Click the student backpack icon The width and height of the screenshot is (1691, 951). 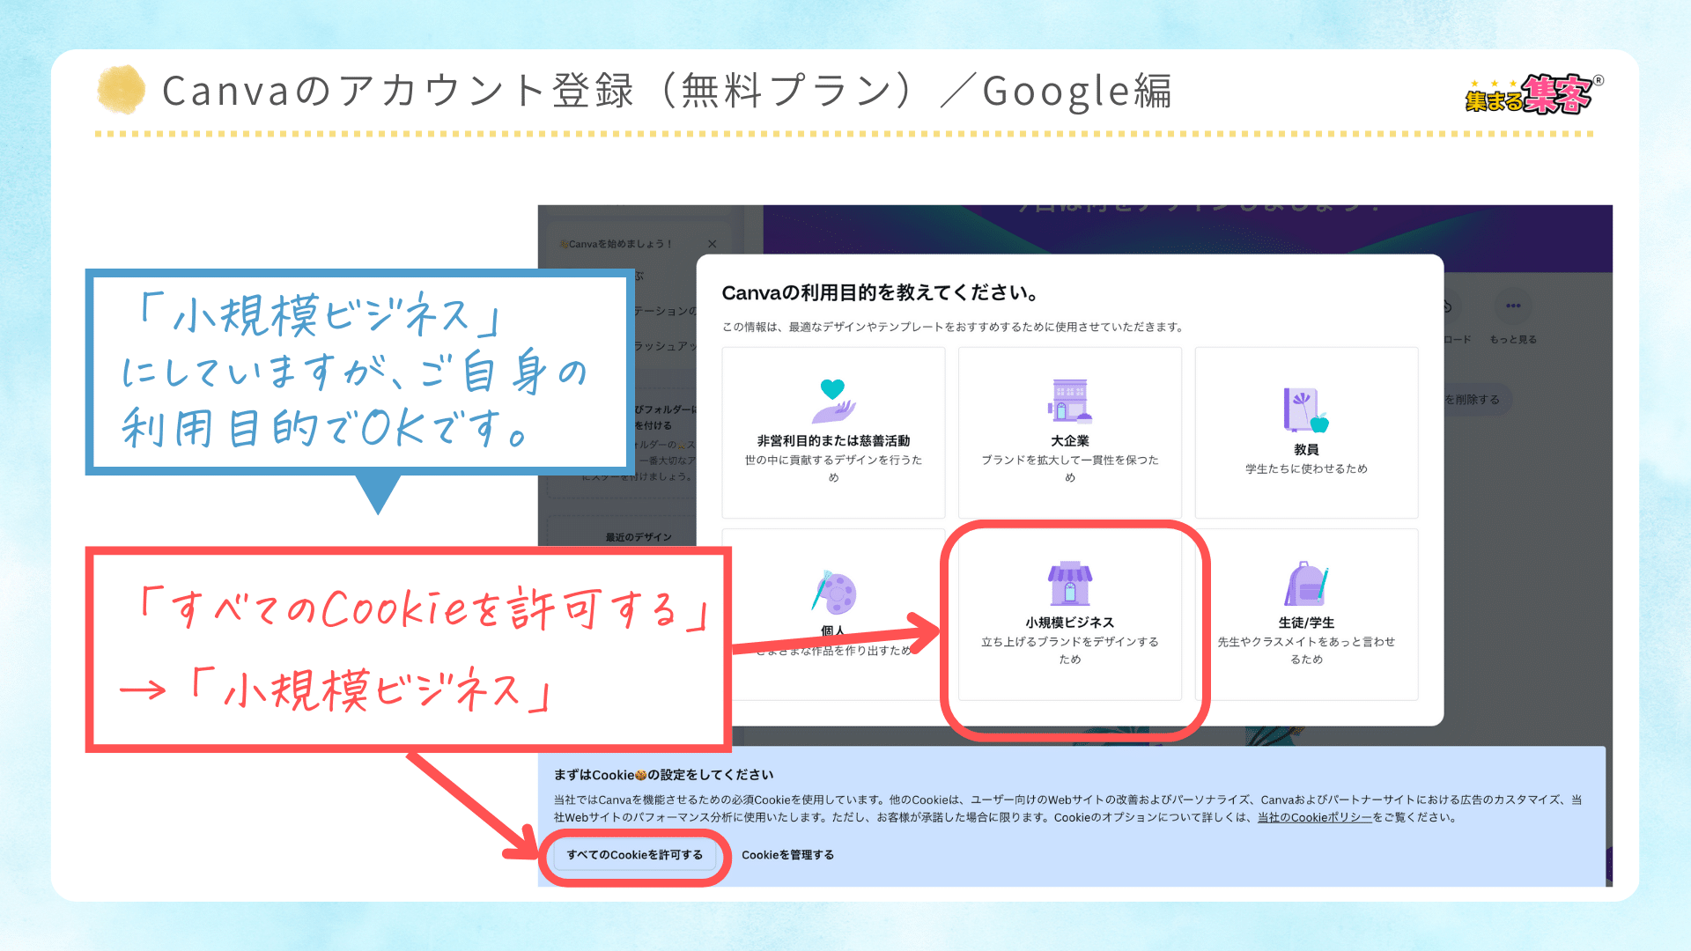tap(1306, 583)
